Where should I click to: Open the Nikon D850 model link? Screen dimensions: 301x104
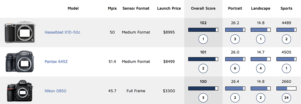click(x=55, y=91)
